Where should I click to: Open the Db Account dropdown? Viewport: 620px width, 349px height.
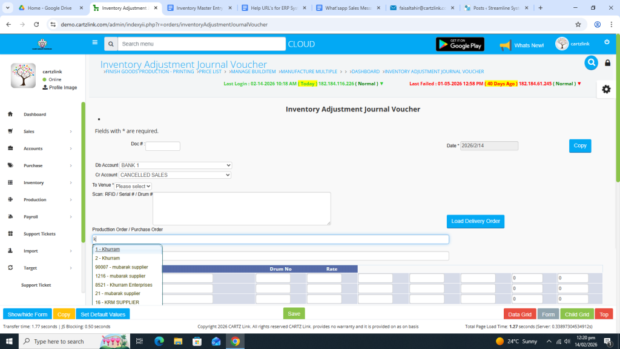point(176,165)
